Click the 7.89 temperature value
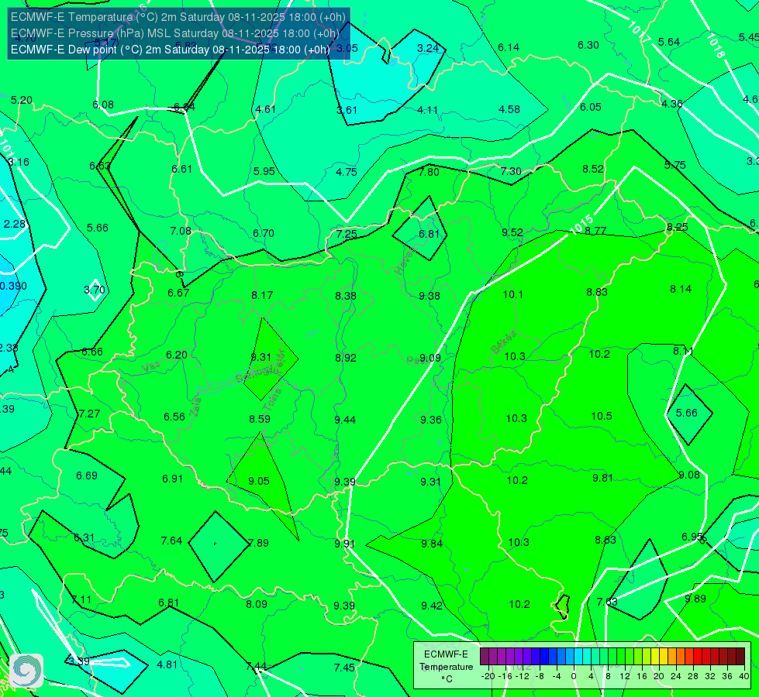759x697 pixels. (258, 543)
